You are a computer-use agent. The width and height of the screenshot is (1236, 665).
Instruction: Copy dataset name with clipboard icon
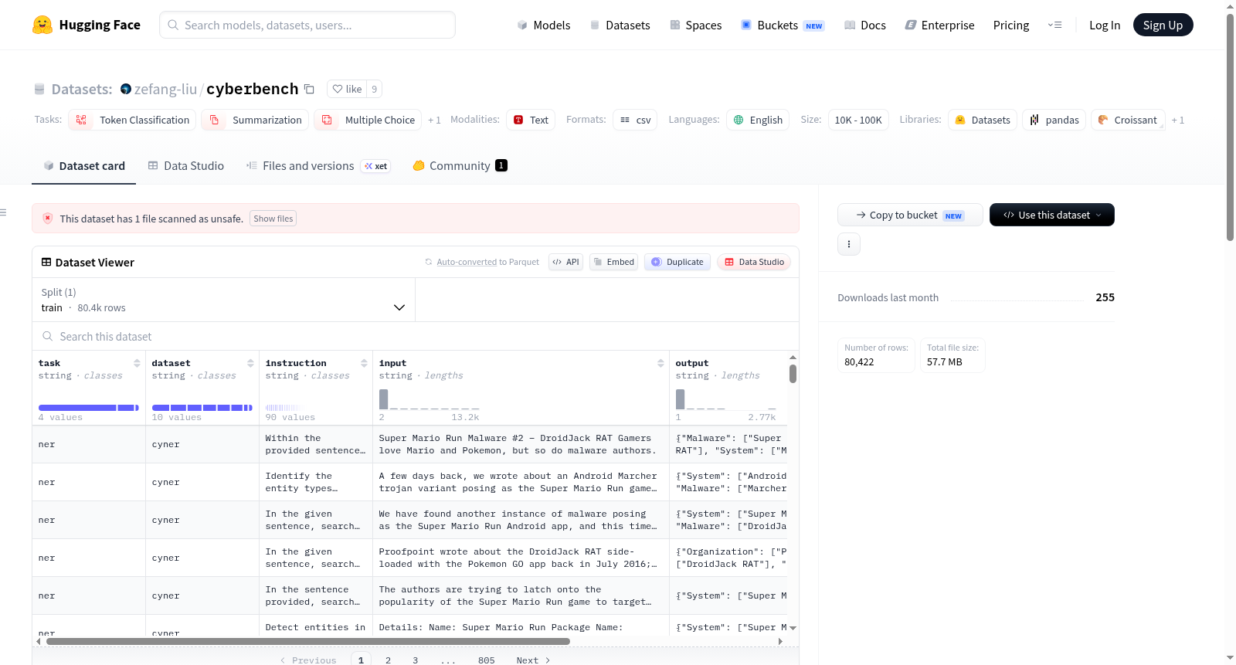point(309,89)
